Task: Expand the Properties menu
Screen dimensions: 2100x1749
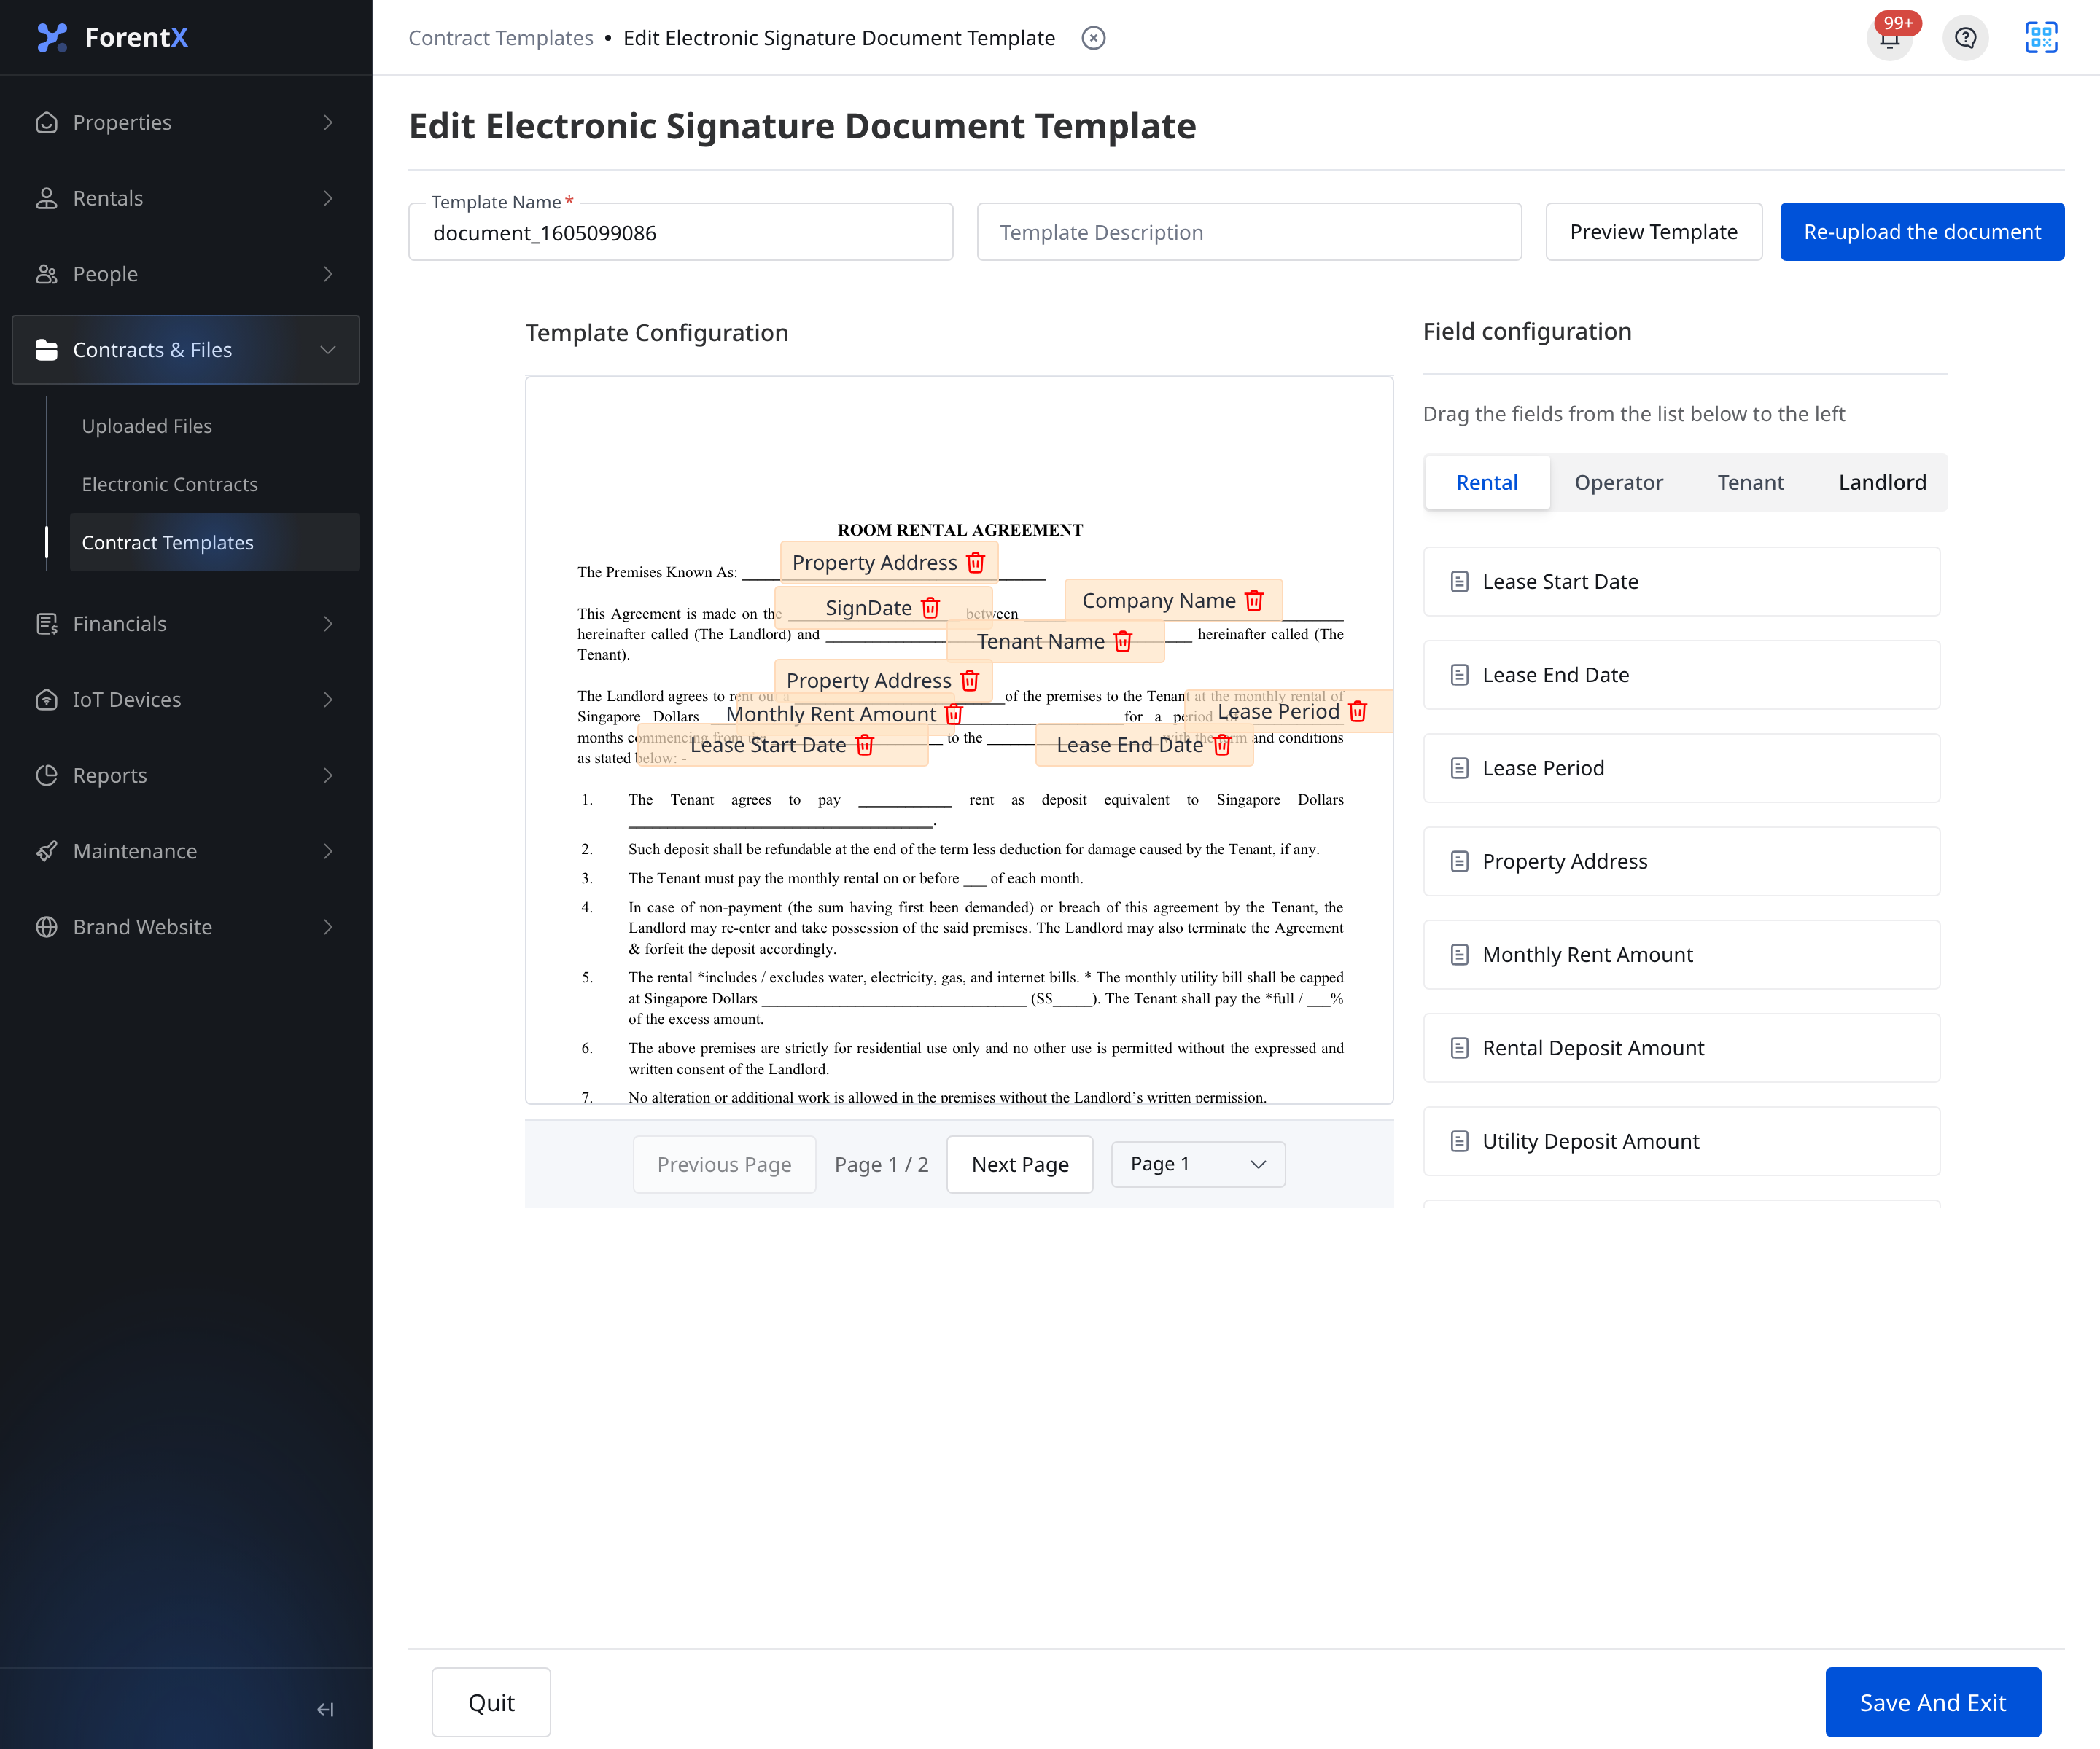Action: pyautogui.click(x=186, y=122)
